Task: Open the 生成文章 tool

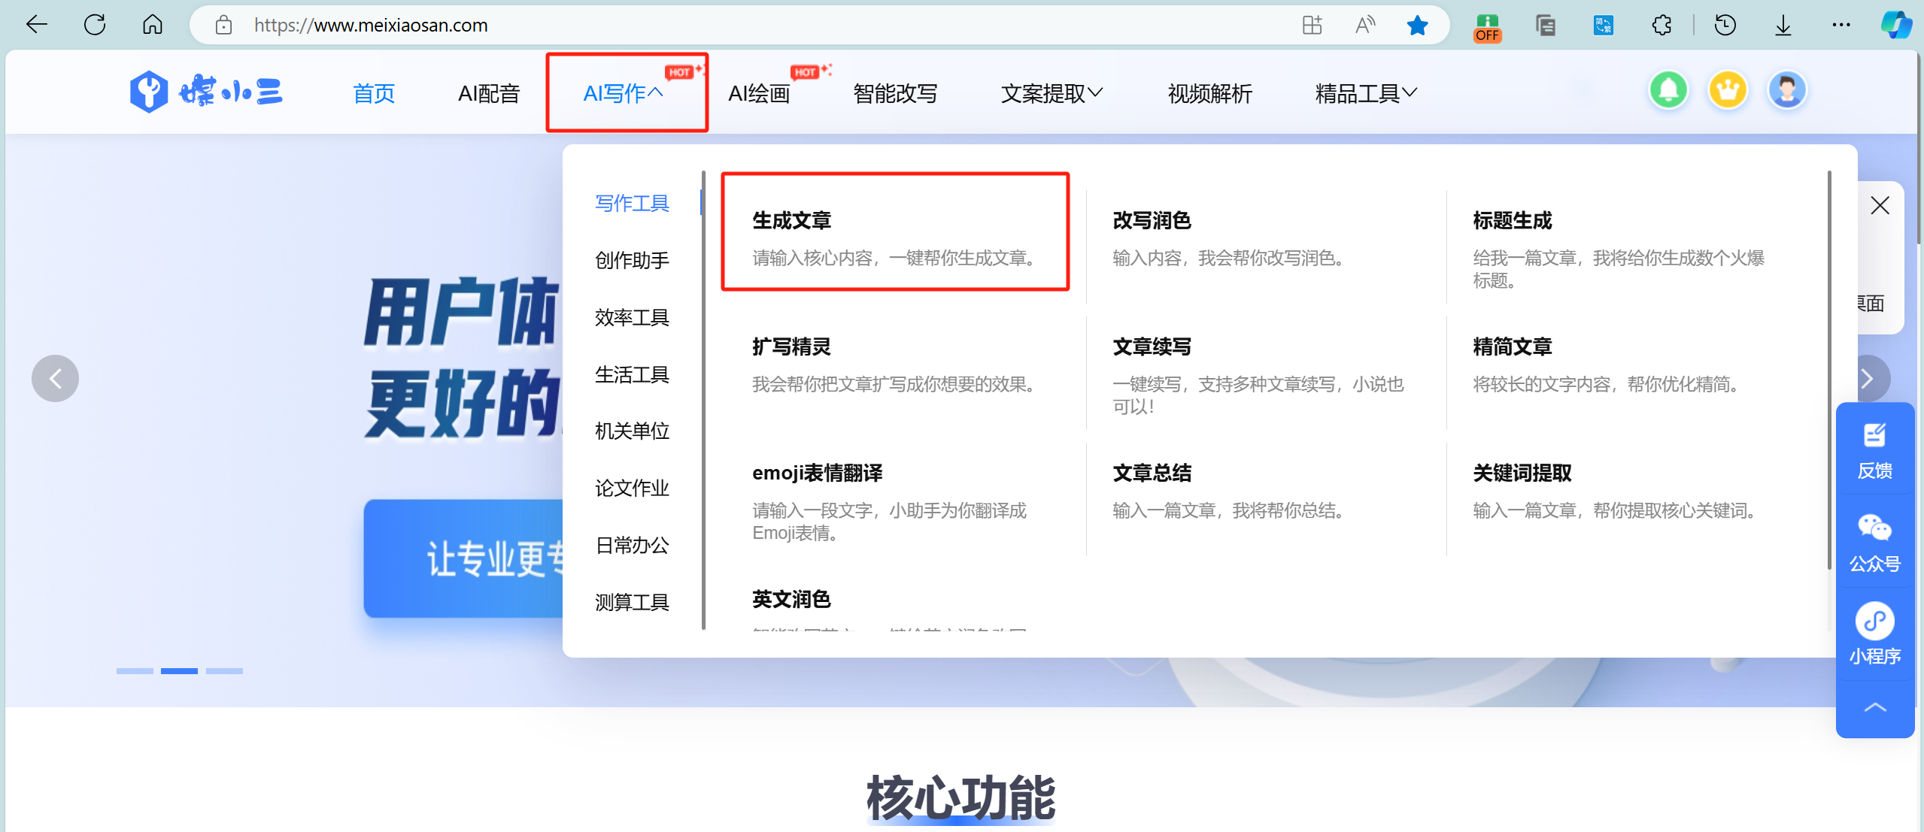Action: point(895,231)
